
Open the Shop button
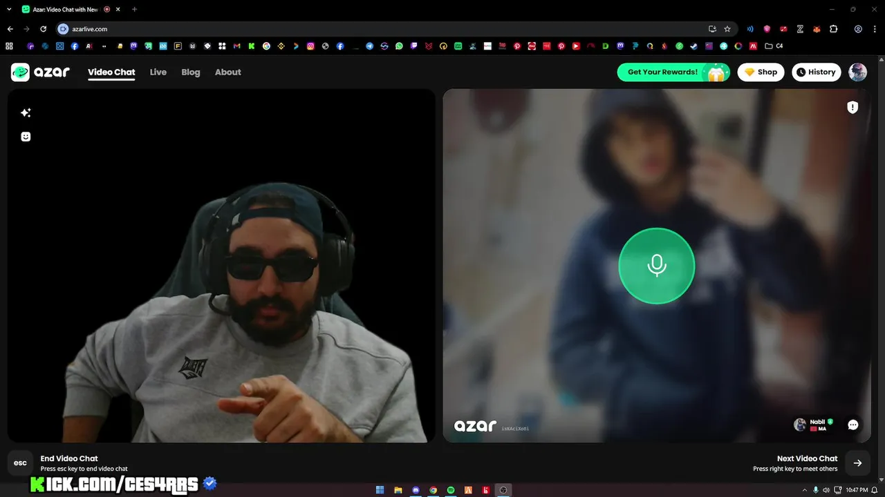[761, 72]
